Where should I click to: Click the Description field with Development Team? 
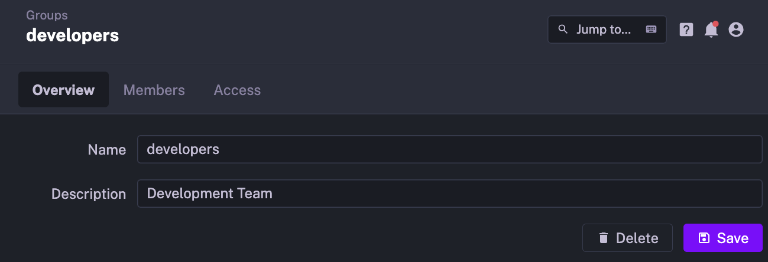pyautogui.click(x=449, y=194)
